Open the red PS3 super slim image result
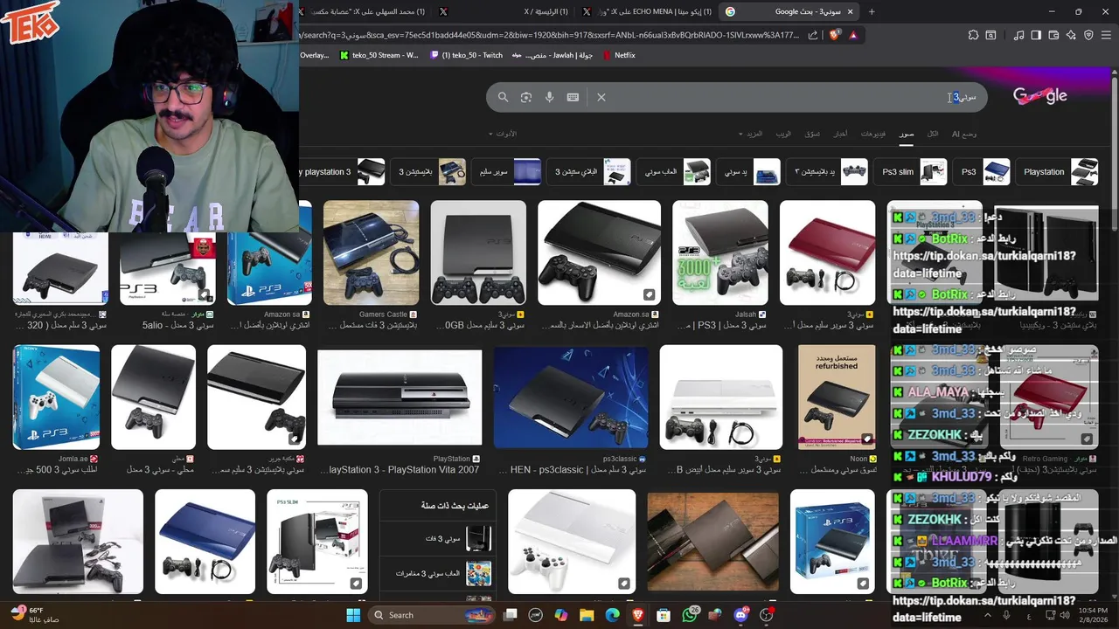The height and width of the screenshot is (629, 1119). 827,252
